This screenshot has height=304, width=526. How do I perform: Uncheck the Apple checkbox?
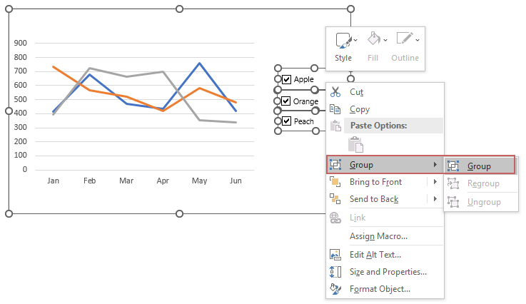tap(286, 79)
